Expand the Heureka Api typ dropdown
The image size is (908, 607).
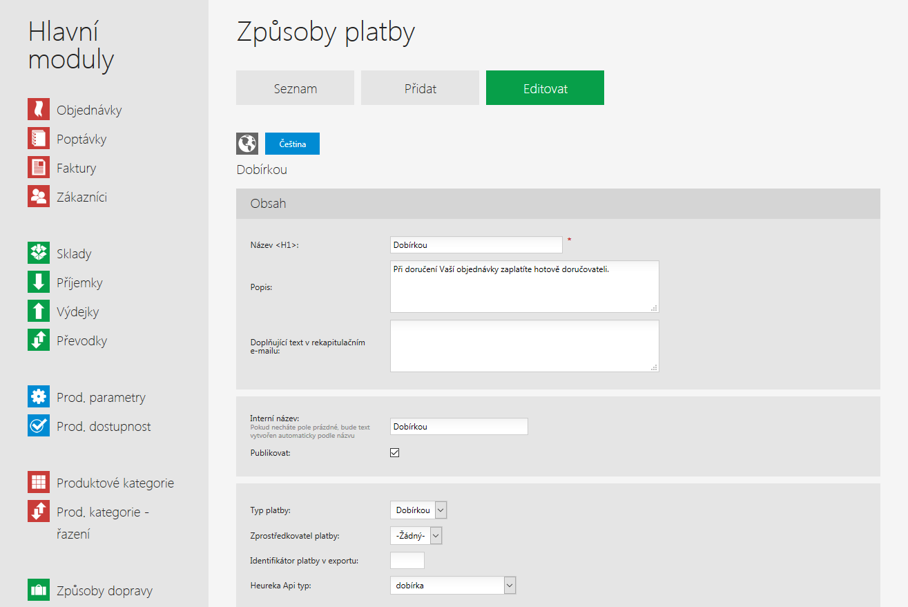pyautogui.click(x=453, y=586)
